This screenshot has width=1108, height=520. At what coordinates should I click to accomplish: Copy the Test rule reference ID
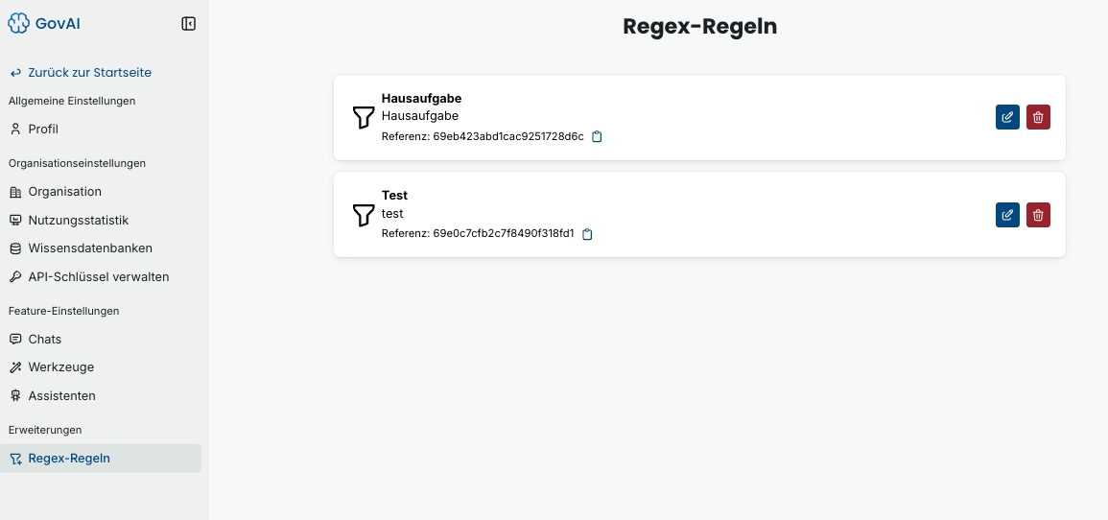click(587, 234)
